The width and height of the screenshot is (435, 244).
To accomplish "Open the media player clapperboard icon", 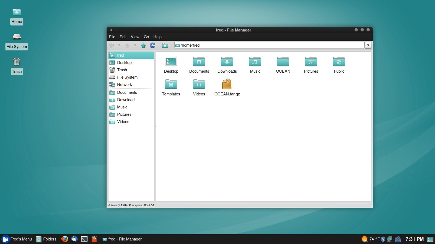I will point(94,239).
